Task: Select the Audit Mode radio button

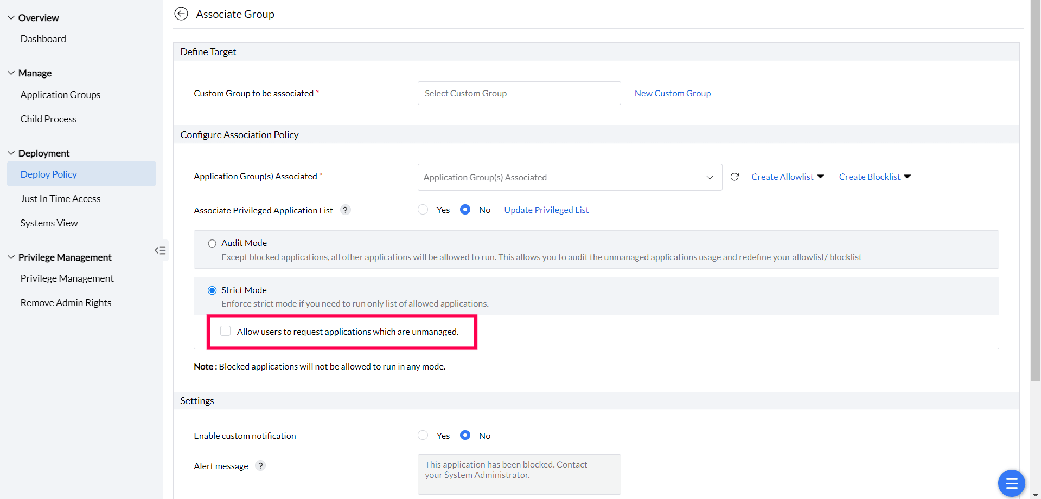Action: (212, 244)
